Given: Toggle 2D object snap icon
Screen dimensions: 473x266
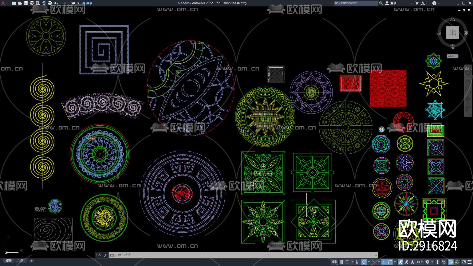Looking at the screenshot, I should (390, 262).
